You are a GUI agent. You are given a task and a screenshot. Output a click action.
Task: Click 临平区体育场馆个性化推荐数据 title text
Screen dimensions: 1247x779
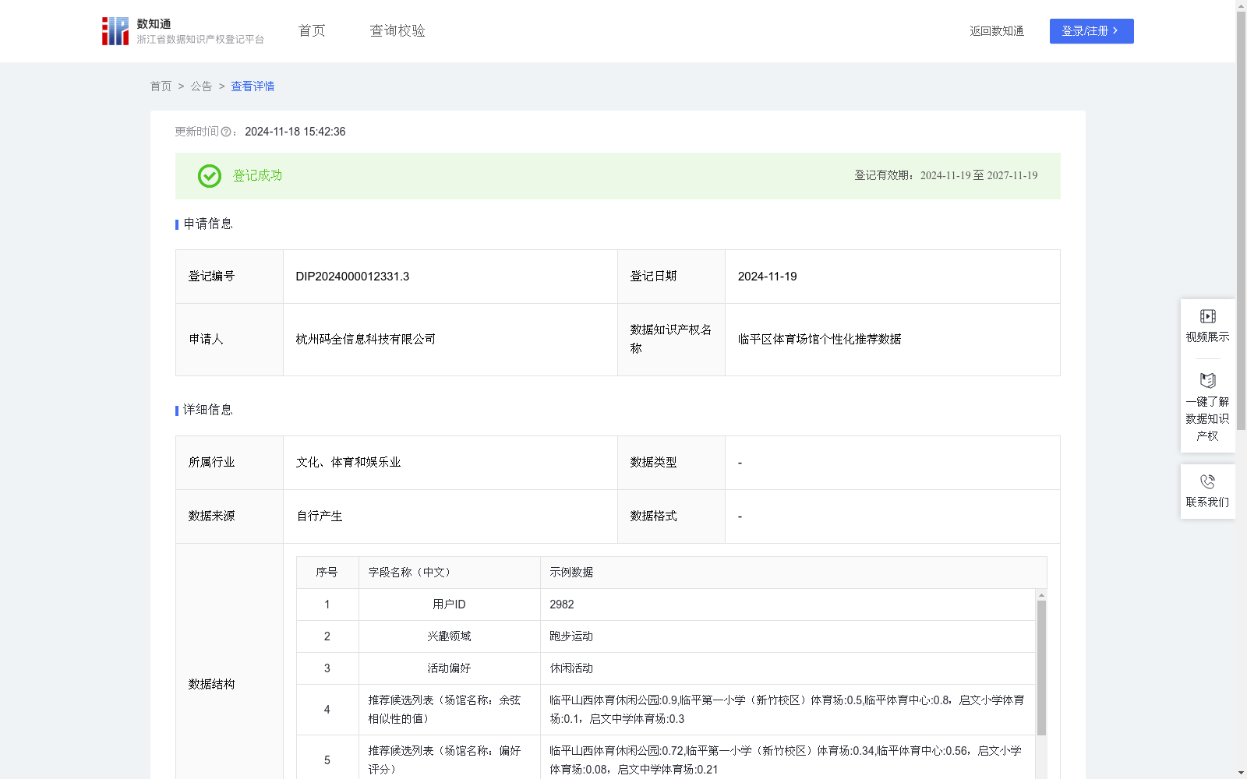click(819, 340)
